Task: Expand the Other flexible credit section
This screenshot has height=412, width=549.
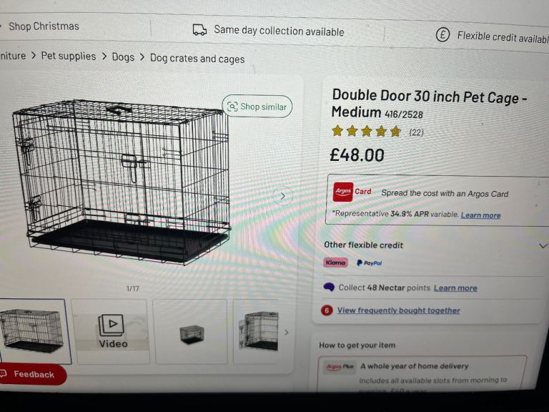Action: 543,245
